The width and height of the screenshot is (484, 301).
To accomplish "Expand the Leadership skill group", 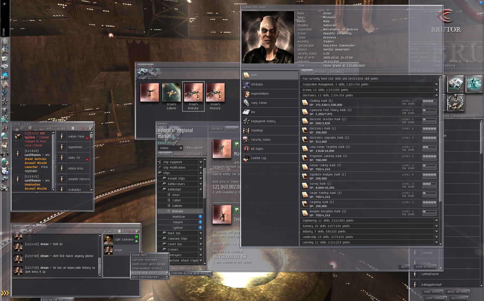I will pyautogui.click(x=436, y=237).
